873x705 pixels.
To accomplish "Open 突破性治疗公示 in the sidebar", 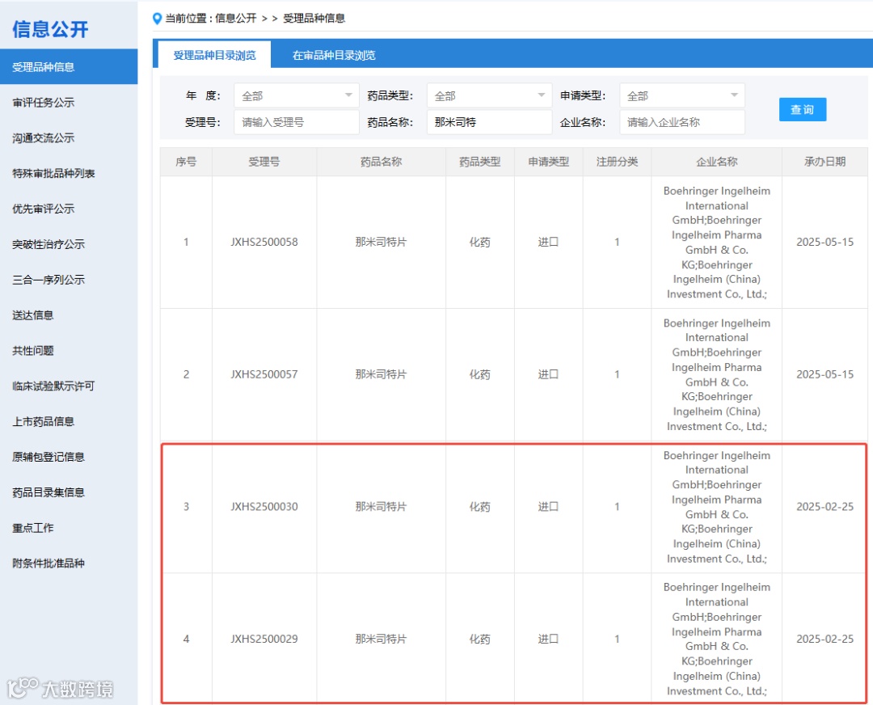I will click(x=48, y=244).
